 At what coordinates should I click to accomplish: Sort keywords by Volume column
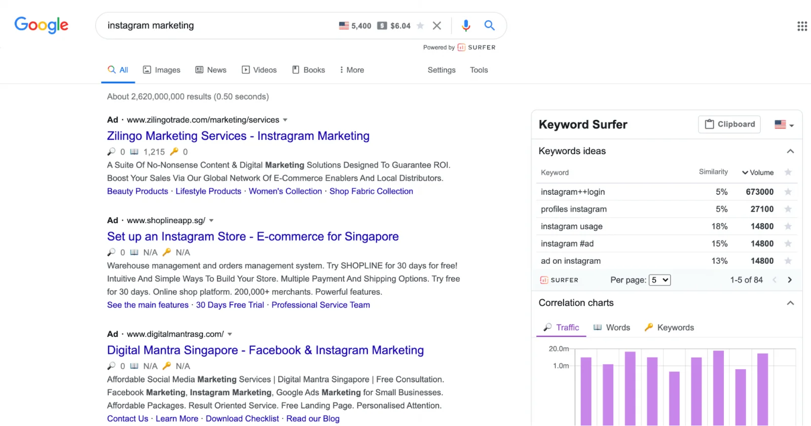click(x=758, y=172)
